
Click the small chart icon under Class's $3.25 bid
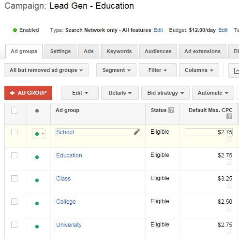click(229, 185)
